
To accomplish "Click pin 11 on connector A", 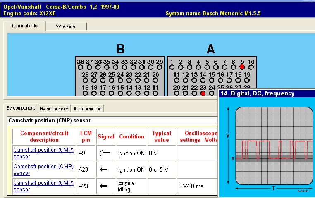I will click(x=177, y=80).
